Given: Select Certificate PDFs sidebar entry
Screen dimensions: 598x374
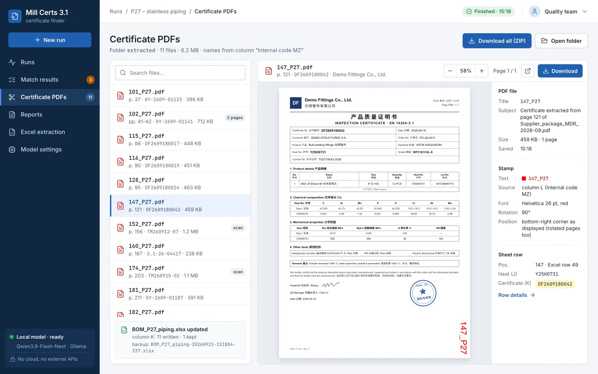Looking at the screenshot, I should pyautogui.click(x=50, y=97).
